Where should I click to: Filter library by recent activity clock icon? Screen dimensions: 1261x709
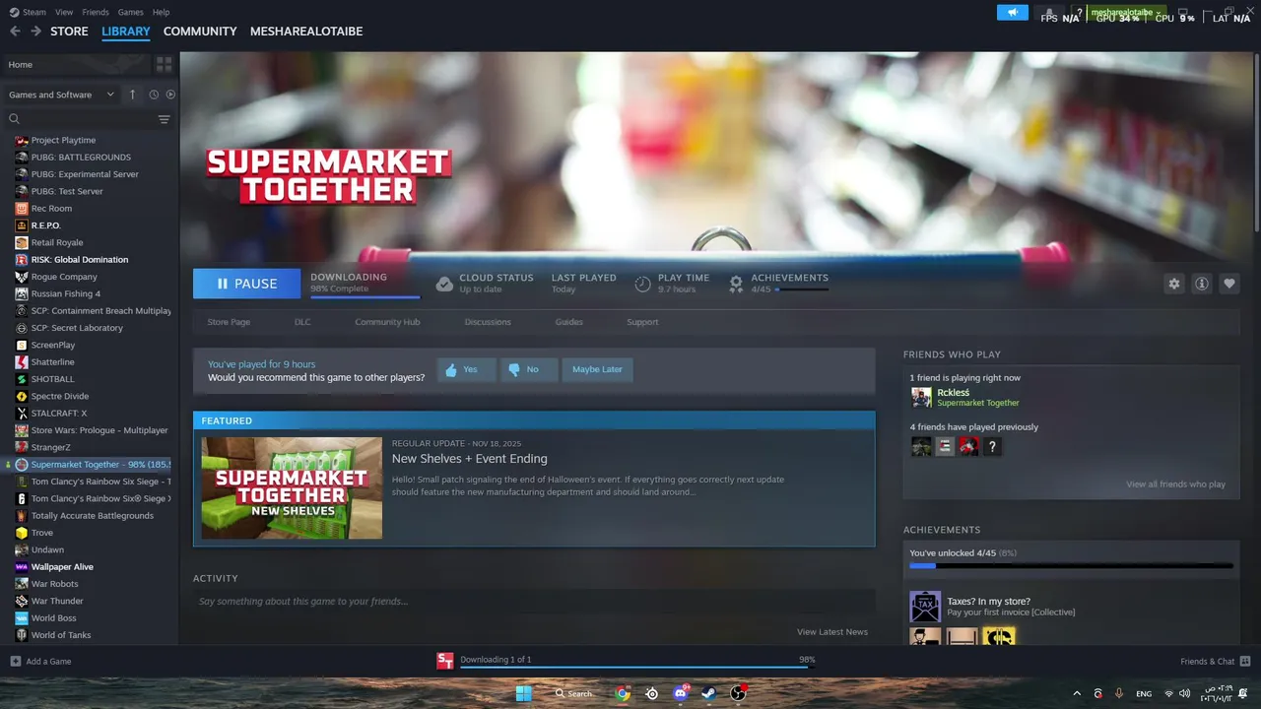tap(154, 95)
